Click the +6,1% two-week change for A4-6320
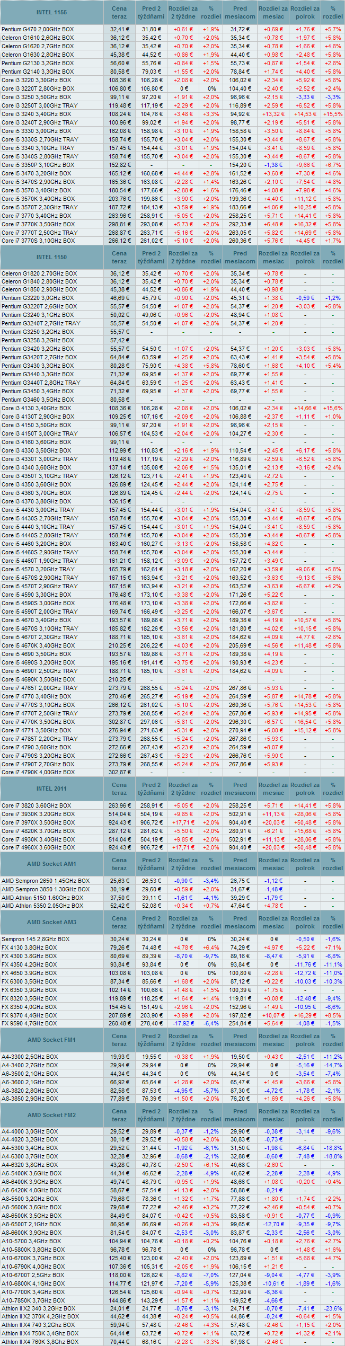345x1346 pixels. click(x=211, y=1165)
